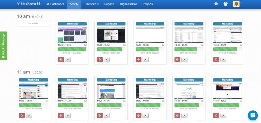Delete the 11:10 - 11:20 activity
This screenshot has width=261, height=123.
(x=61, y=115)
